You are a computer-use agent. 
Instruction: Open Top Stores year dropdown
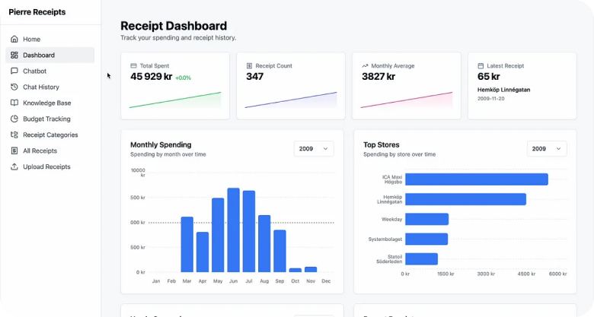[547, 149]
